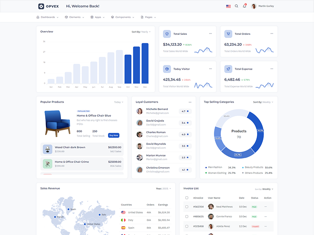
Task: Click the star rating for Michelle Bernard
Action: pyautogui.click(x=185, y=111)
